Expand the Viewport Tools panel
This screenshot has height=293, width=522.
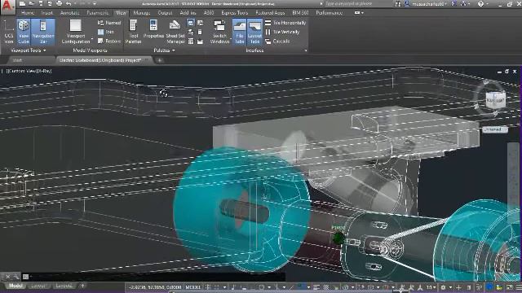28,50
